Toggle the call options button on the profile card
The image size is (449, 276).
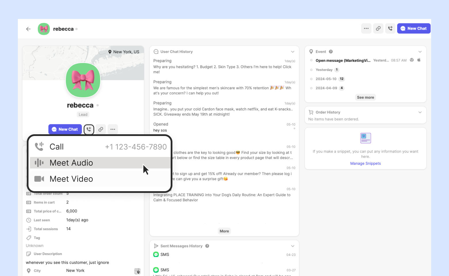(89, 129)
